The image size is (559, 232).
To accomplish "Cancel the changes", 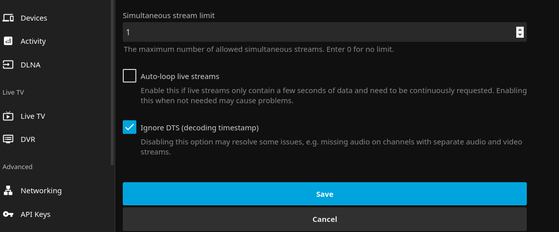I will click(x=325, y=219).
